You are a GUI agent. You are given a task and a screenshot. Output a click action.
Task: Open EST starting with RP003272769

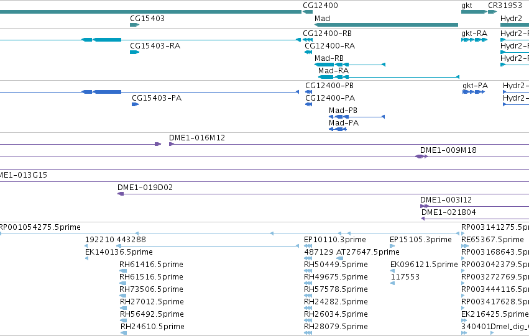point(495,278)
